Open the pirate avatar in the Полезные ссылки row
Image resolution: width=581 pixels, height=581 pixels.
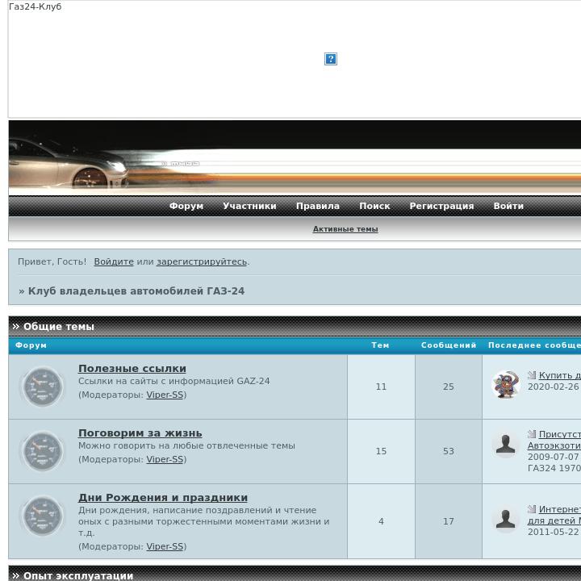[505, 384]
